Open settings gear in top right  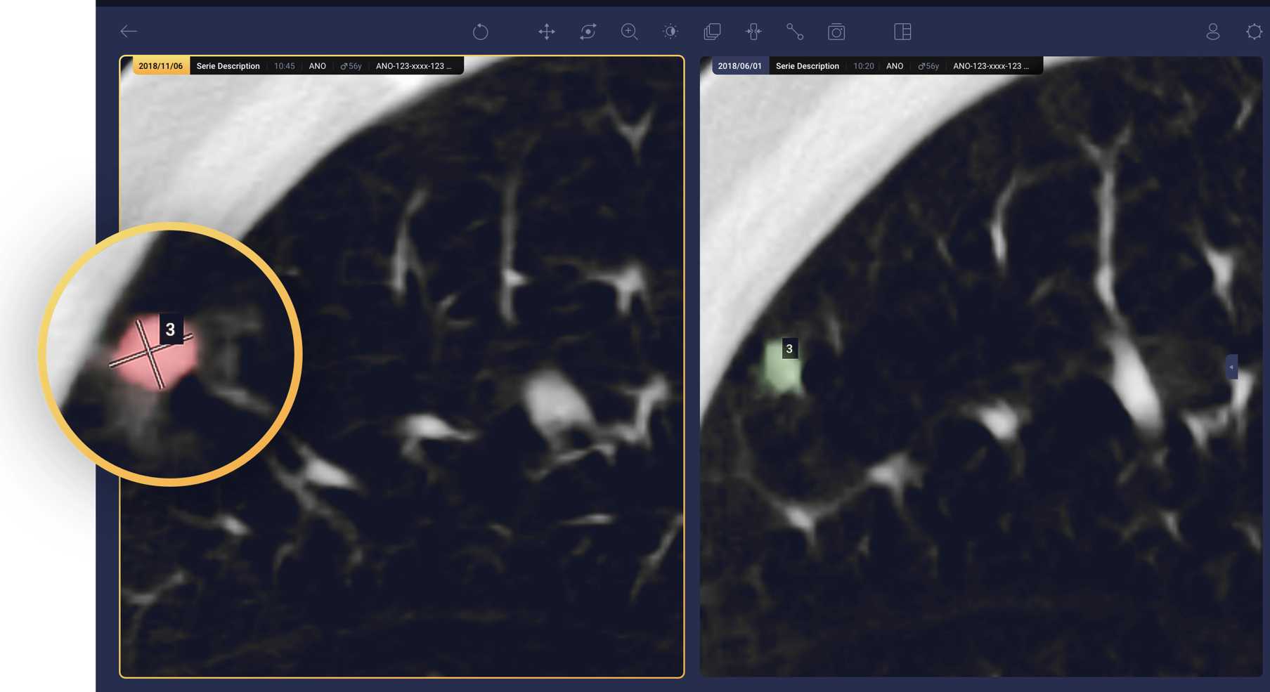point(1254,32)
